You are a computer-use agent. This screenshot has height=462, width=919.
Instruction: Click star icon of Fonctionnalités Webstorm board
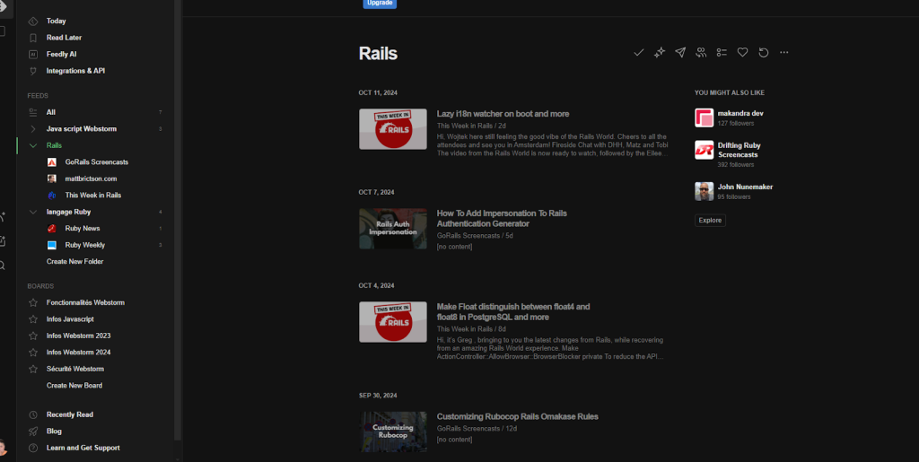[x=33, y=302]
